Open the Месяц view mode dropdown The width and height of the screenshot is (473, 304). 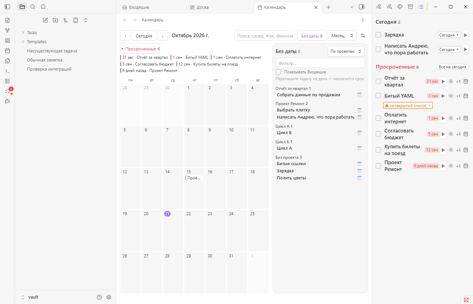[342, 36]
